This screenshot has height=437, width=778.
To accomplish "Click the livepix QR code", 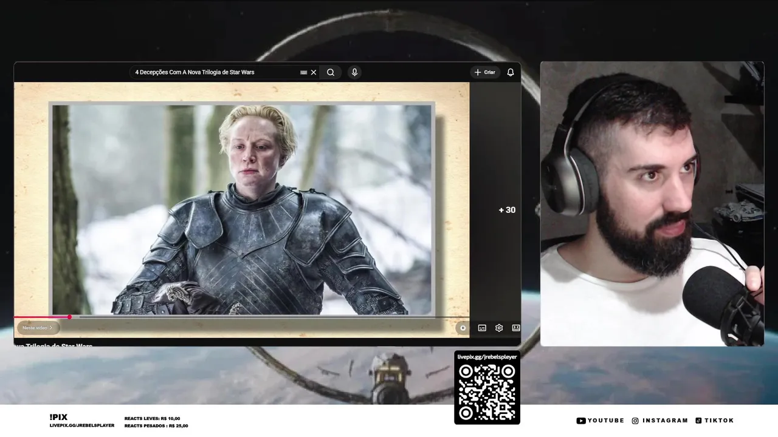I will click(487, 392).
